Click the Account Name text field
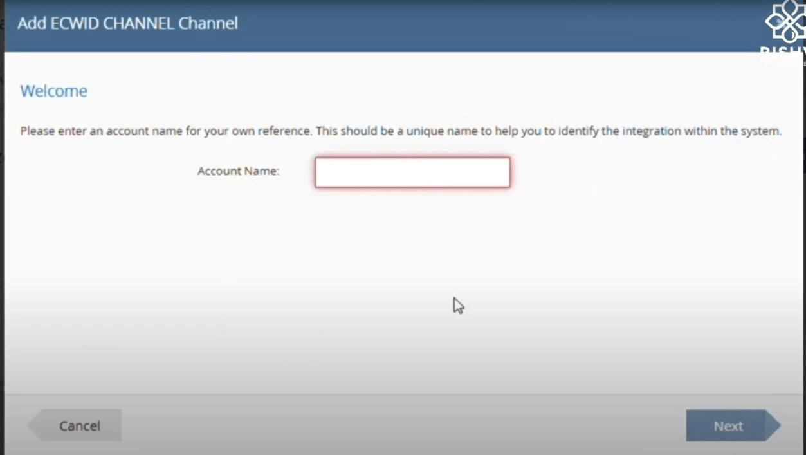Viewport: 806px width, 455px height. pos(412,172)
